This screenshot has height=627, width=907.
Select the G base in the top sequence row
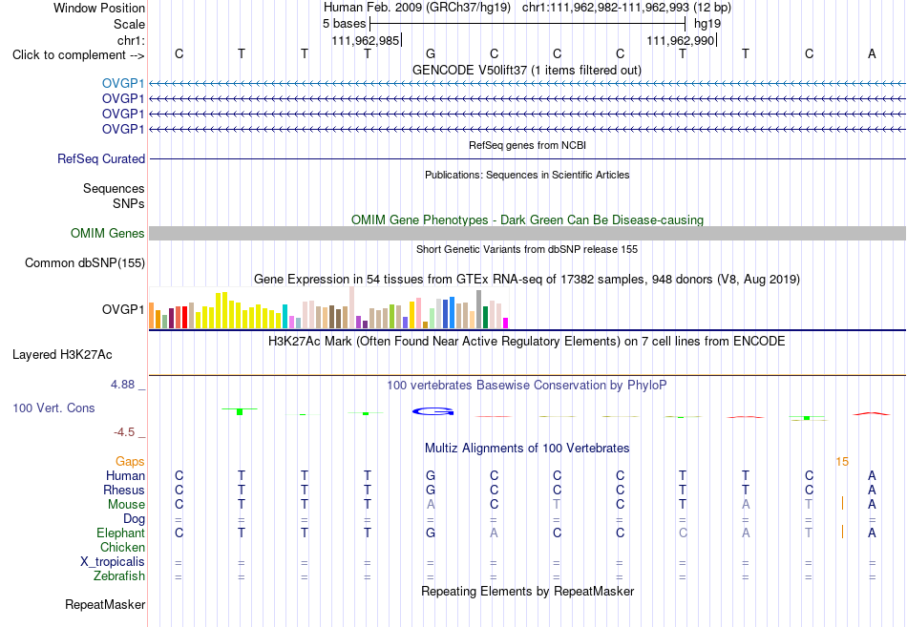pos(431,53)
